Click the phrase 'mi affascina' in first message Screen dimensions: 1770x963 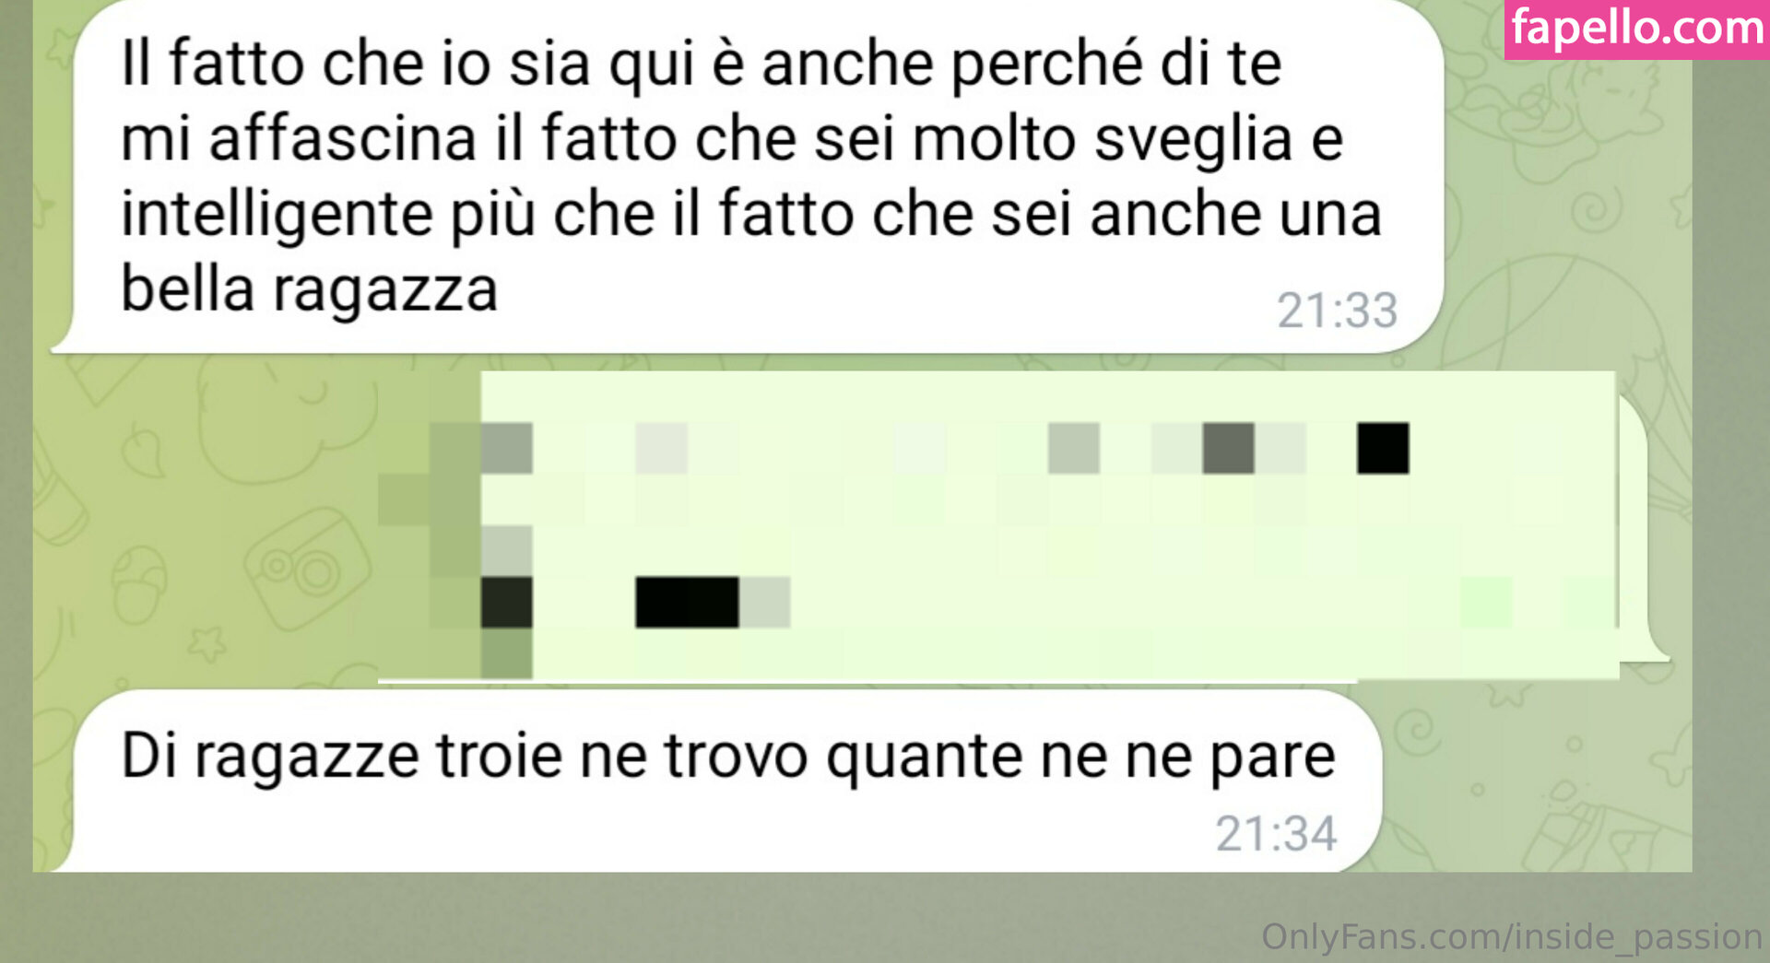click(299, 139)
